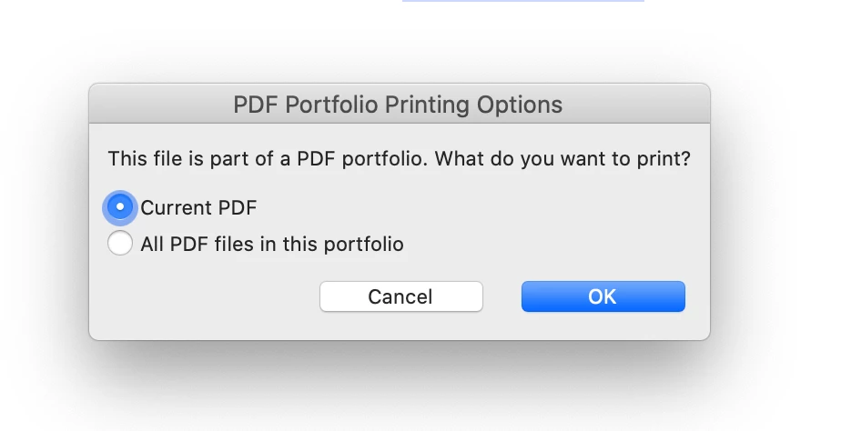Accept the print choice via OK
The image size is (841, 431).
click(x=603, y=296)
